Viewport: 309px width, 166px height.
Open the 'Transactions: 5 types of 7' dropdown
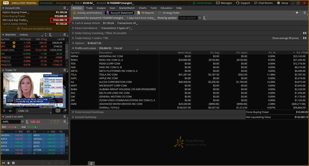[117, 28]
